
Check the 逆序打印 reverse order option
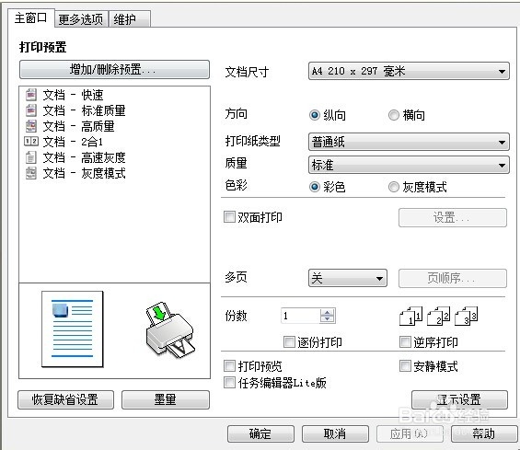coord(405,341)
